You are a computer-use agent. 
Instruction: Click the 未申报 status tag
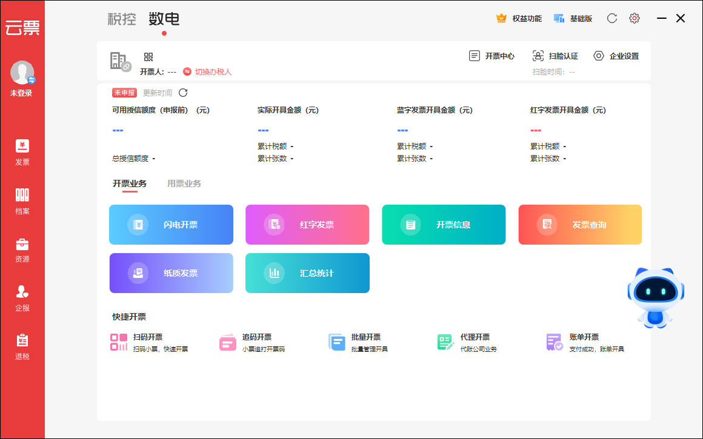pyautogui.click(x=124, y=93)
